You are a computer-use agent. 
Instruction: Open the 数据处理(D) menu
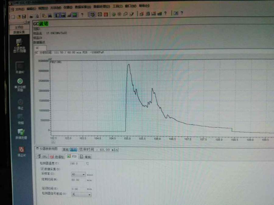102,6
